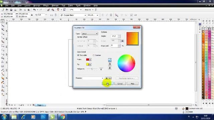The image size is (214, 120).
Task: Toggle the Steps lock button
Action: 122,41
